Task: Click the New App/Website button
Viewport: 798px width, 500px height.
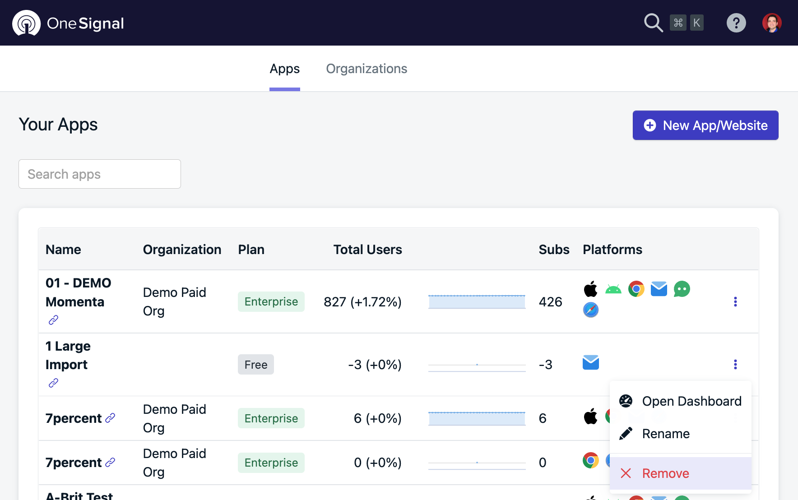Action: click(705, 125)
